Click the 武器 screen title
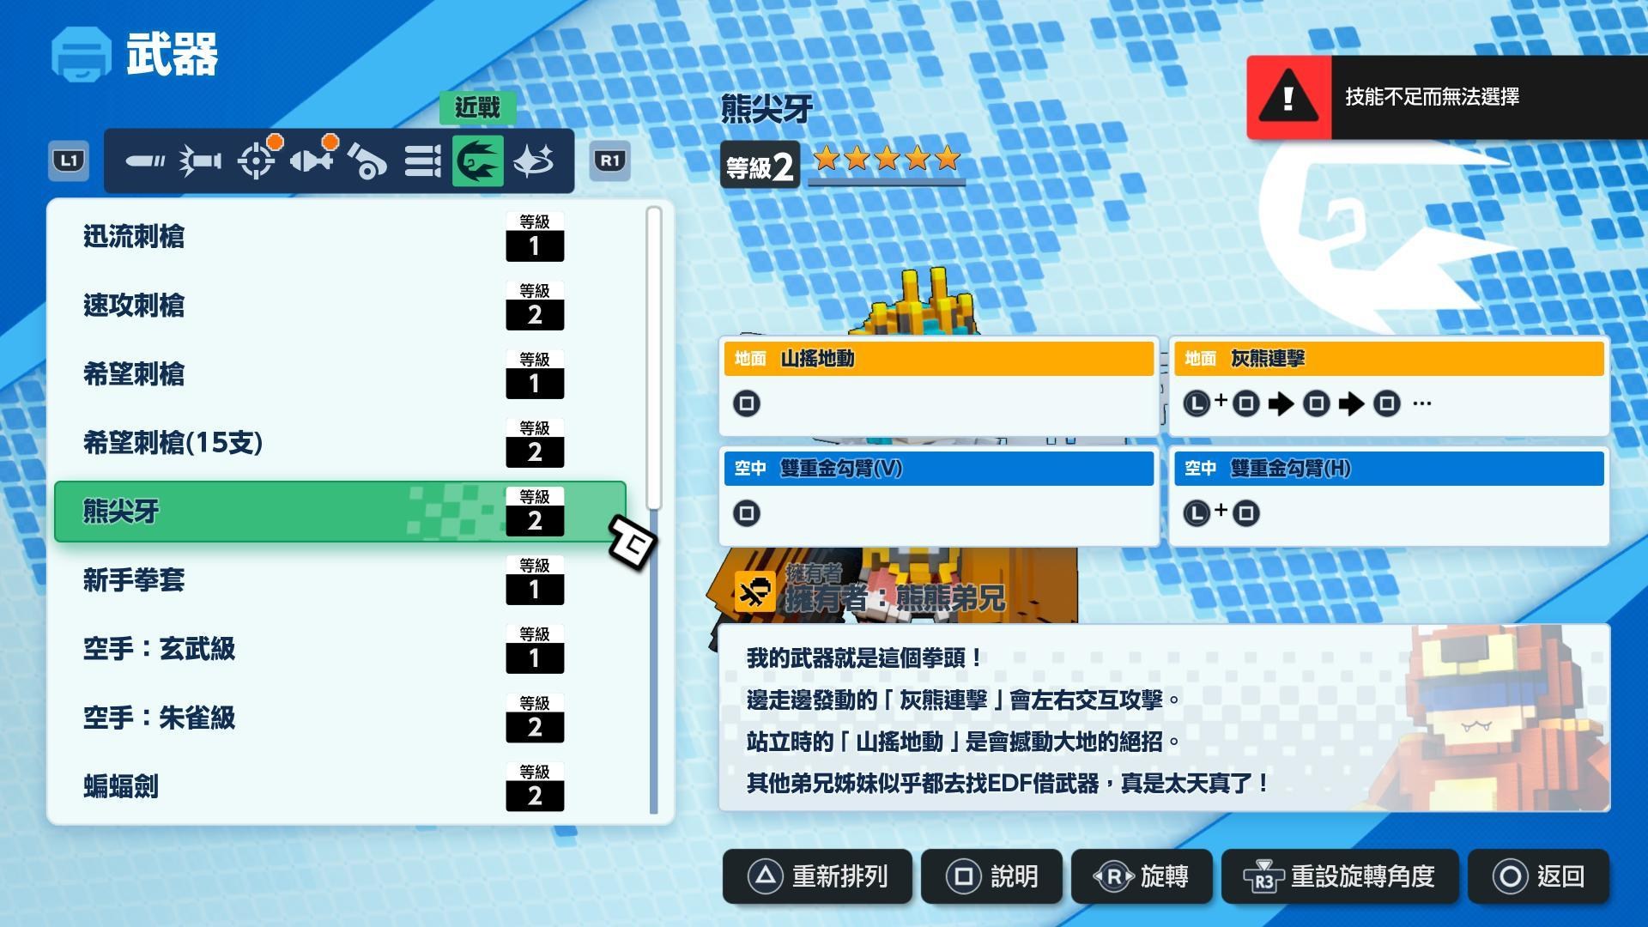The width and height of the screenshot is (1648, 927). (x=172, y=54)
